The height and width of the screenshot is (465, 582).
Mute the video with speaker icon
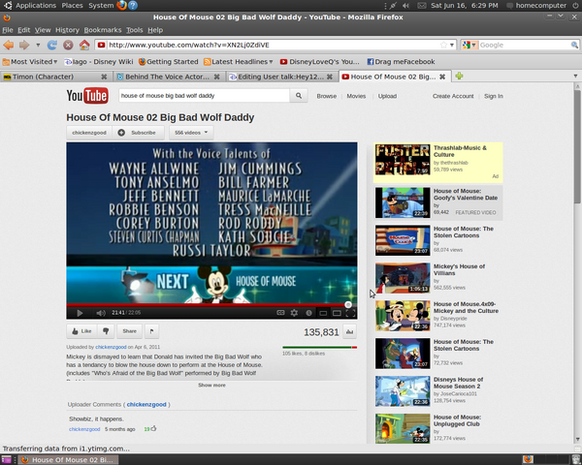click(x=100, y=313)
